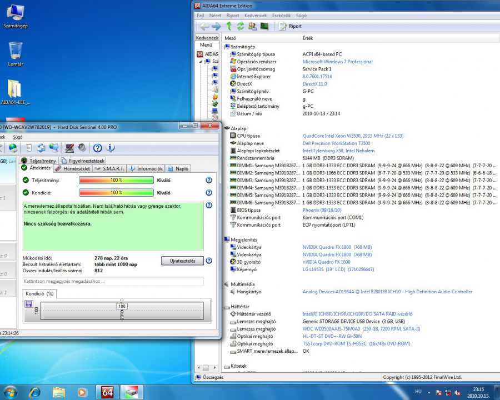The image size is (500, 400).
Task: Select the Kondíció (%) graph tab
Action: coord(39,293)
